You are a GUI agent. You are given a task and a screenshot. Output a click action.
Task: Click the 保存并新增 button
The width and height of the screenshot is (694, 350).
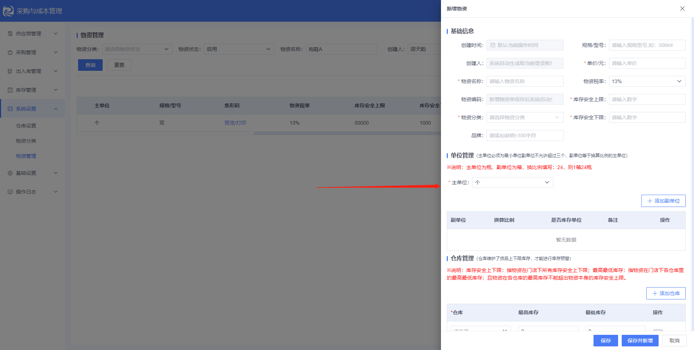(x=640, y=341)
